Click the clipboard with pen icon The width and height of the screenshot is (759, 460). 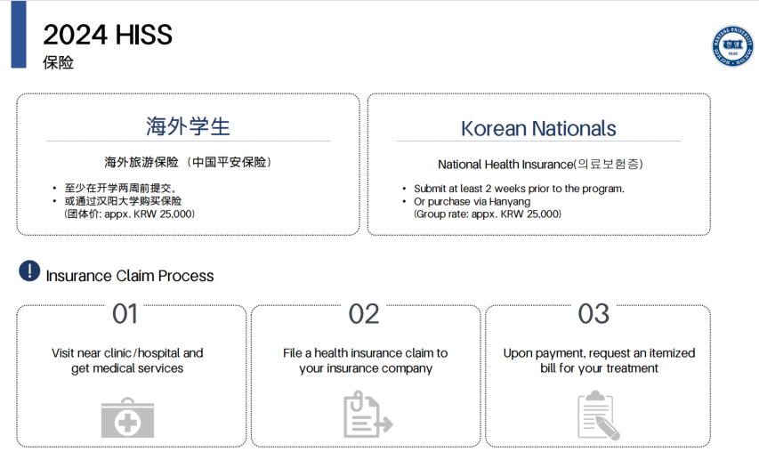click(597, 416)
